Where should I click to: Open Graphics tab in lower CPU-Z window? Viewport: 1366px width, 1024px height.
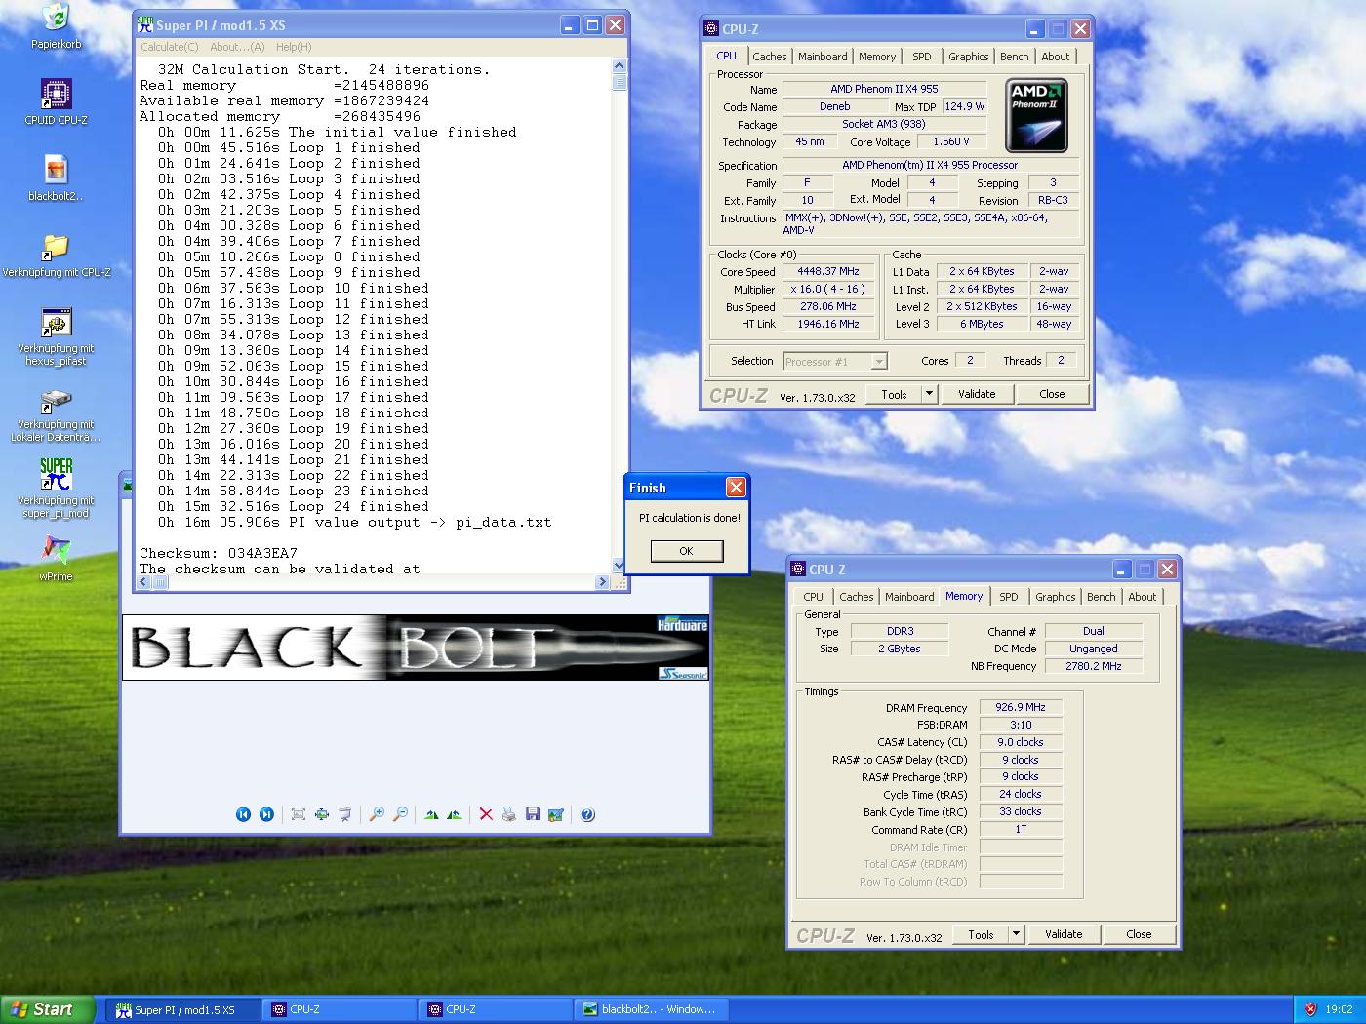pos(1056,597)
